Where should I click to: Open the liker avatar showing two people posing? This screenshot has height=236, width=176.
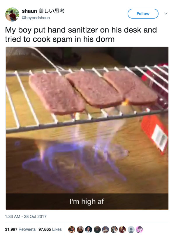pos(114,230)
